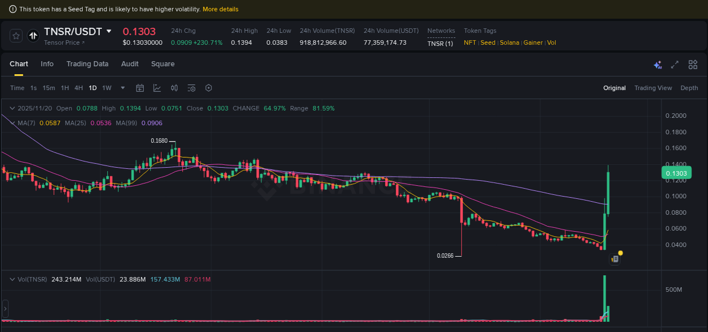Select the 1W timeframe interval
The image size is (708, 332).
[106, 88]
